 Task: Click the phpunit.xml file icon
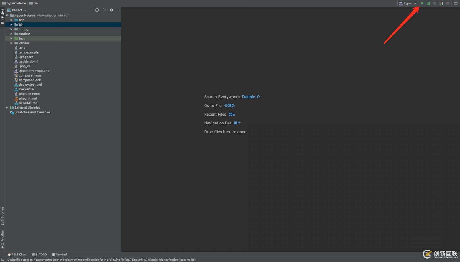pyautogui.click(x=16, y=98)
